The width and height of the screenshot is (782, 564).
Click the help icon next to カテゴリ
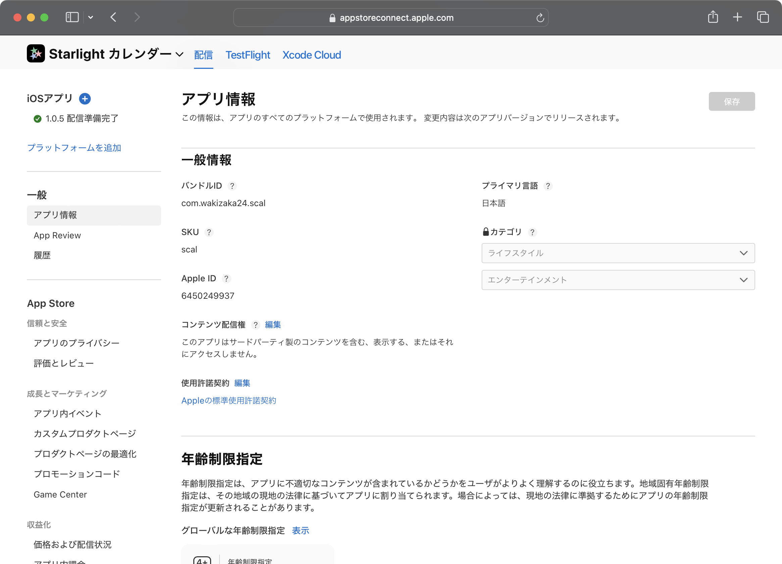(532, 233)
